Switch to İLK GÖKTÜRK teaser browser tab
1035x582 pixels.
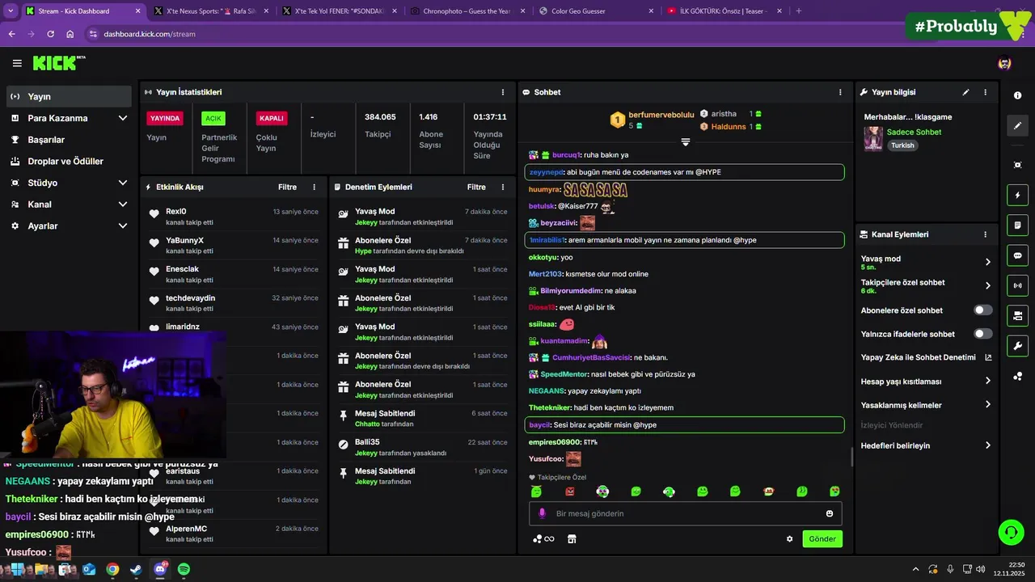pos(724,11)
